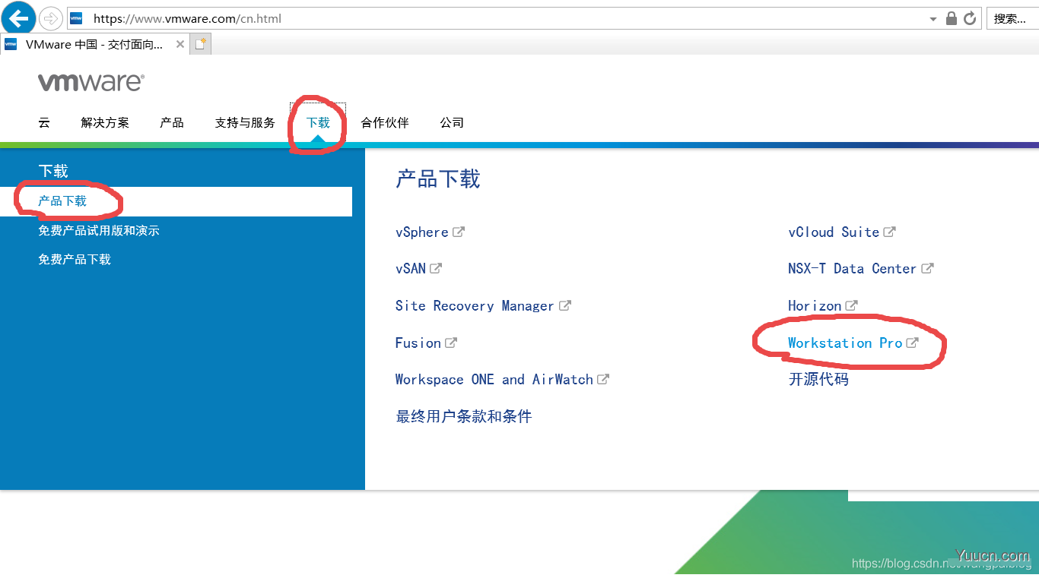Screen dimensions: 1039x578
Task: Select 免费产品下载 in sidebar
Action: [x=75, y=259]
